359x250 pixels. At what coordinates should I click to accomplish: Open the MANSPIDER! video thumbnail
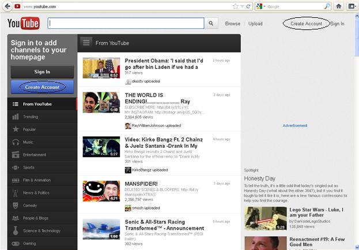coord(101,191)
